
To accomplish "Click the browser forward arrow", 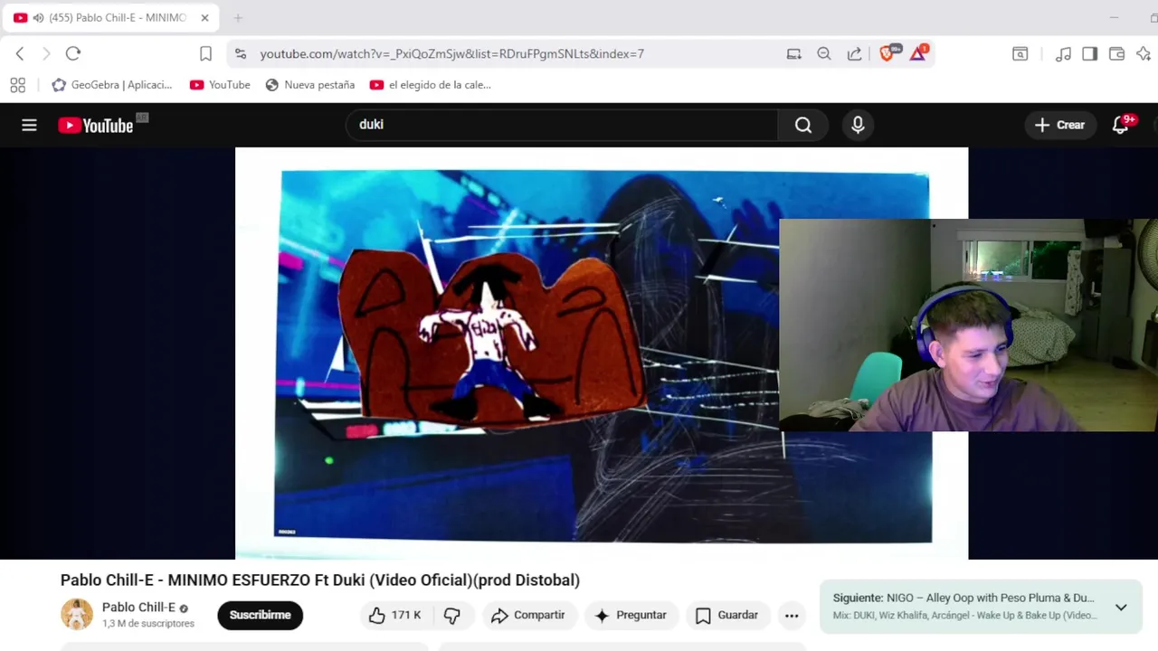I will click(46, 54).
